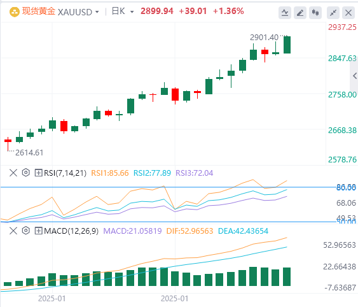Switch chart type with candlestick icon
Image resolution: width=358 pixels, height=307 pixels.
point(315,13)
